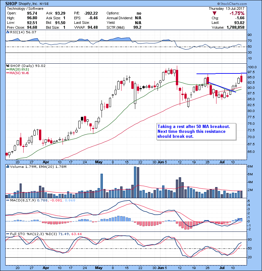This screenshot has height=271, width=262.
Task: Click the candlestick icon beside SHOP (Daily)
Action: click(8, 66)
